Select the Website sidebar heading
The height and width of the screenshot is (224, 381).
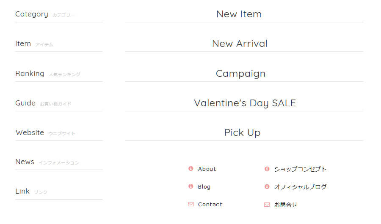30,132
